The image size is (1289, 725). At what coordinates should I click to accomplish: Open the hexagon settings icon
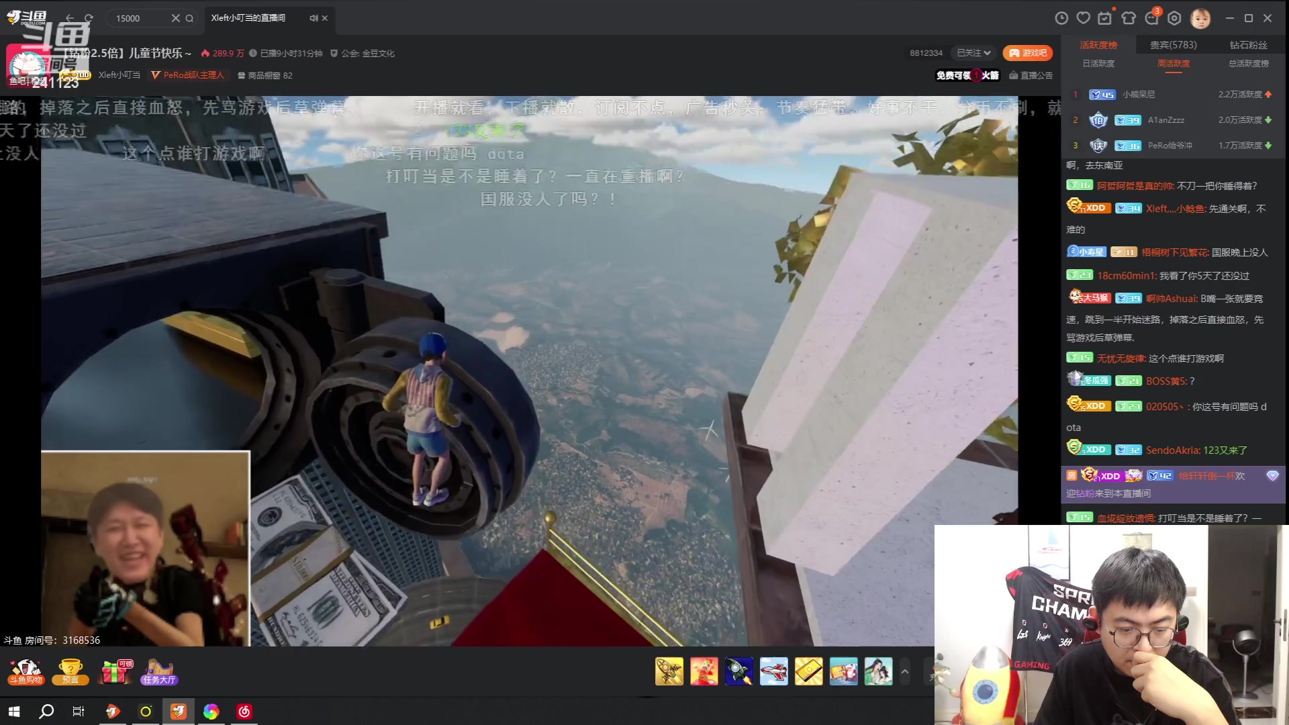click(1174, 18)
